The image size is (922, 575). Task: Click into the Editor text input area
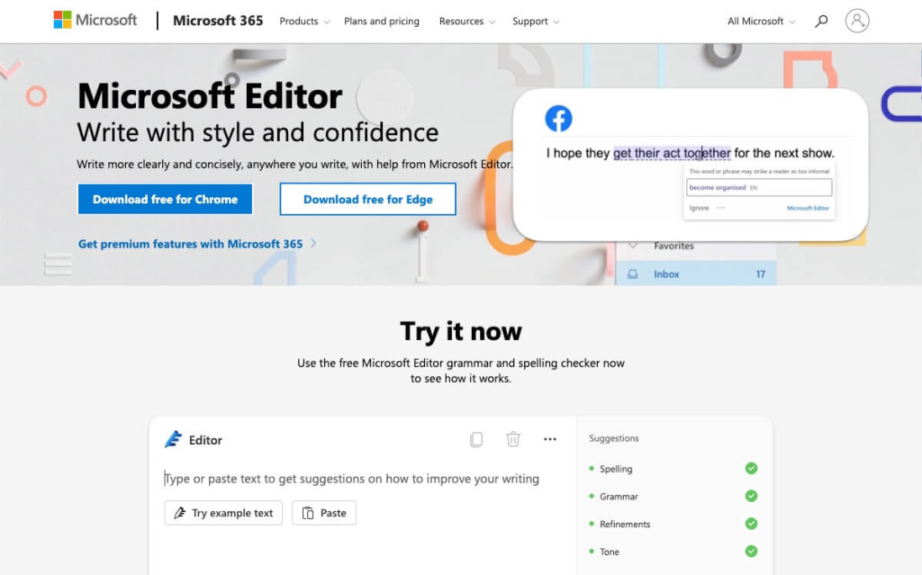coord(360,479)
